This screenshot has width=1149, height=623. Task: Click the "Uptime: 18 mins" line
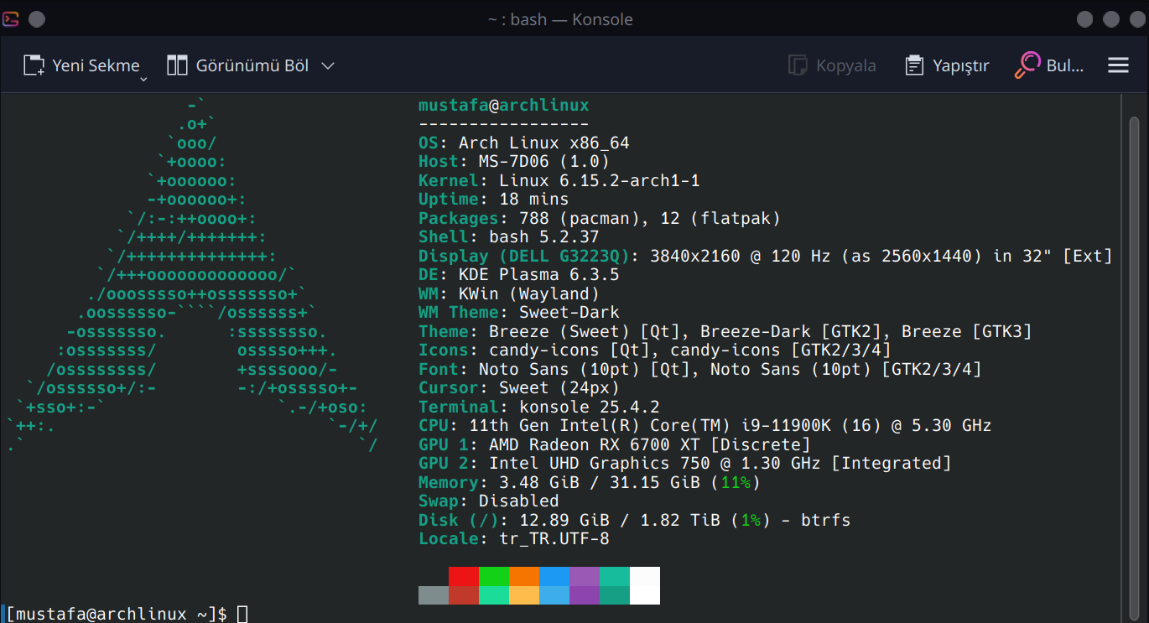click(x=494, y=200)
